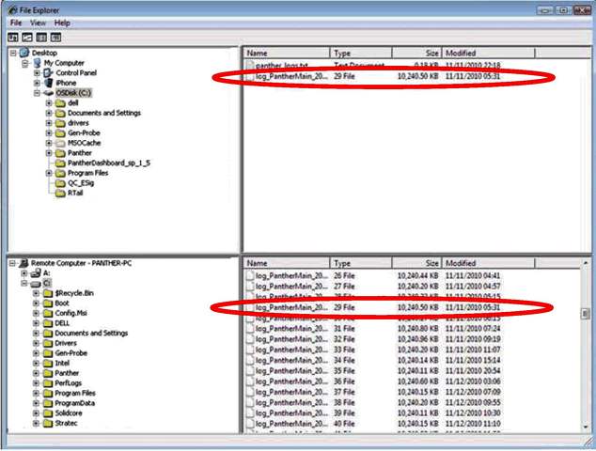Viewport: 596px width, 451px height.
Task: Expand the remote PerfLogs folder
Action: [x=36, y=382]
